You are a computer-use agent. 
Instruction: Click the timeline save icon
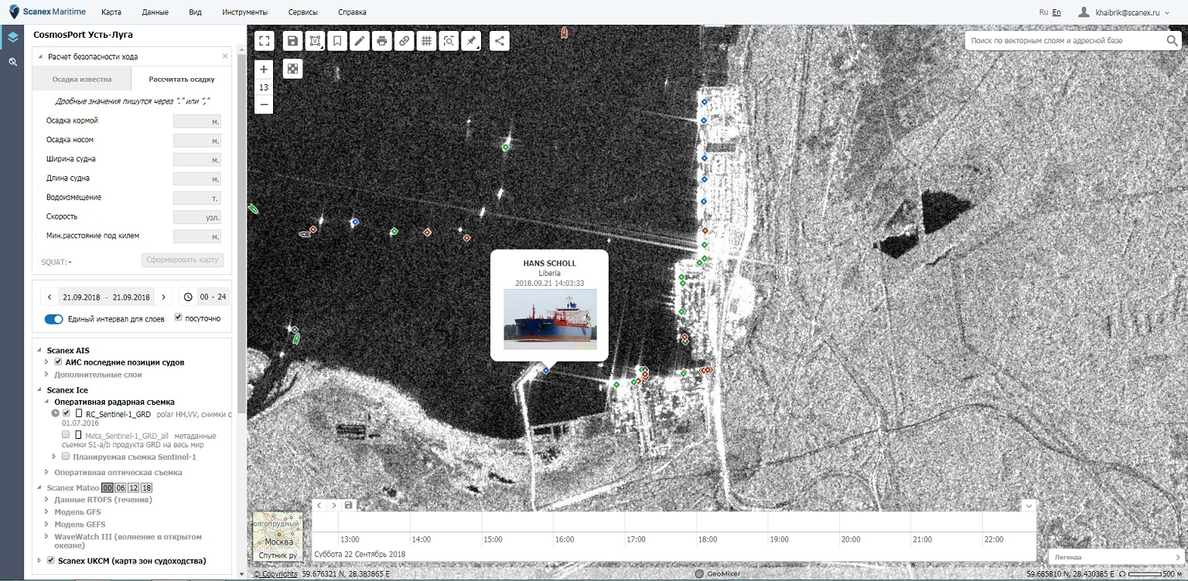[x=349, y=505]
